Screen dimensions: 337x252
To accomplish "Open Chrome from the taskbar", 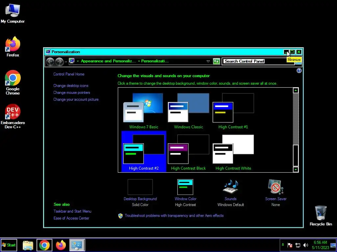I will coord(44,245).
